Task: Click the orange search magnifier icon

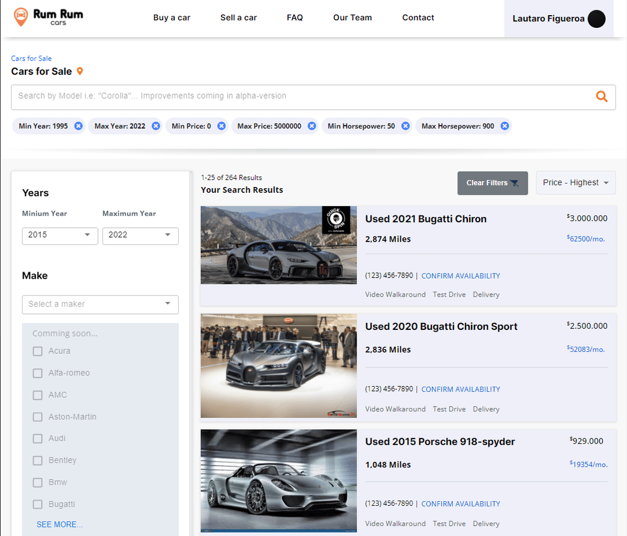Action: [x=601, y=97]
